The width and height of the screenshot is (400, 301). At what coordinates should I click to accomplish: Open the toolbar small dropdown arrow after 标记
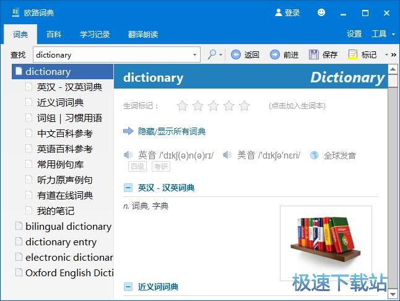point(386,55)
